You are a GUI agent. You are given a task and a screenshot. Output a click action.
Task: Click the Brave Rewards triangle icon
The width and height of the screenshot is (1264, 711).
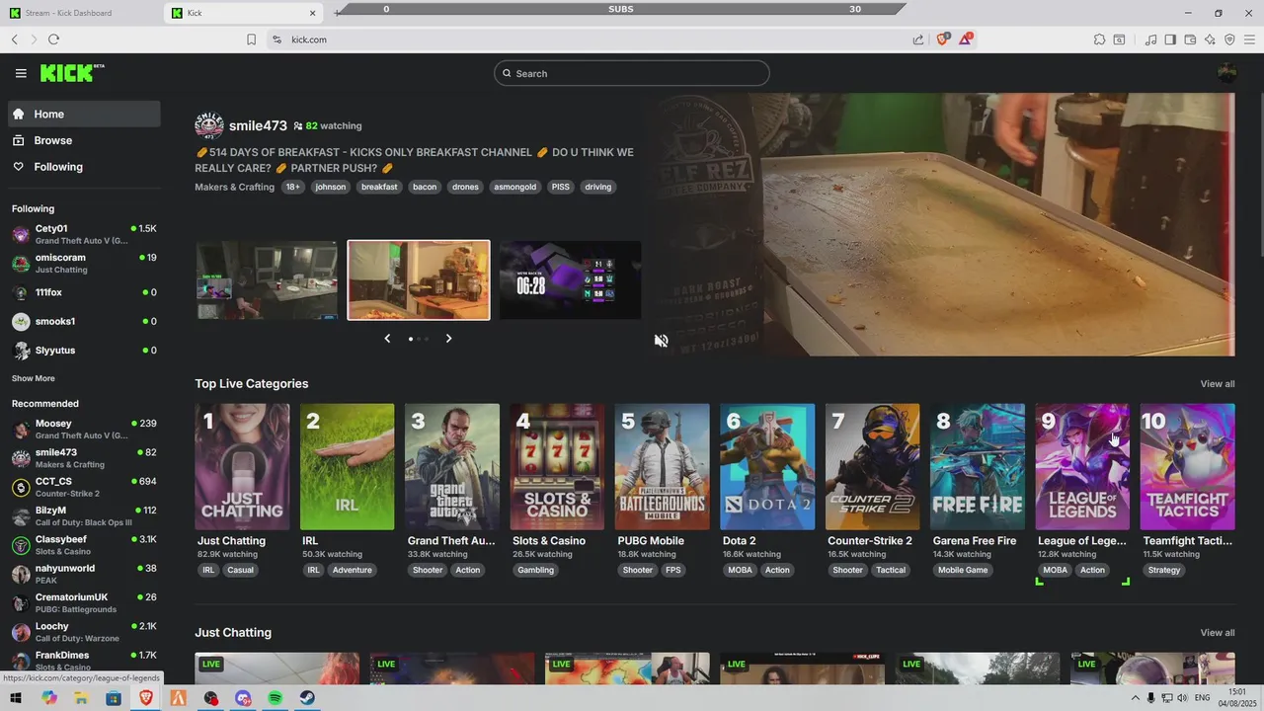click(966, 39)
